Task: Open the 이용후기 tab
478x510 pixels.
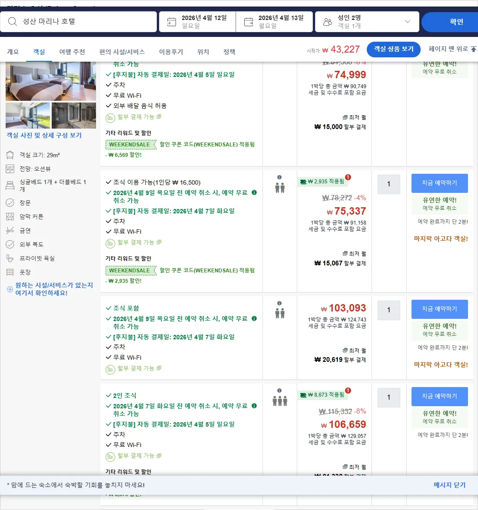Action: tap(171, 52)
